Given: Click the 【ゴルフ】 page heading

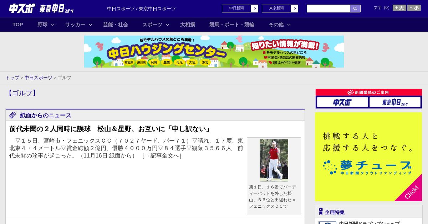Looking at the screenshot, I should point(22,93).
